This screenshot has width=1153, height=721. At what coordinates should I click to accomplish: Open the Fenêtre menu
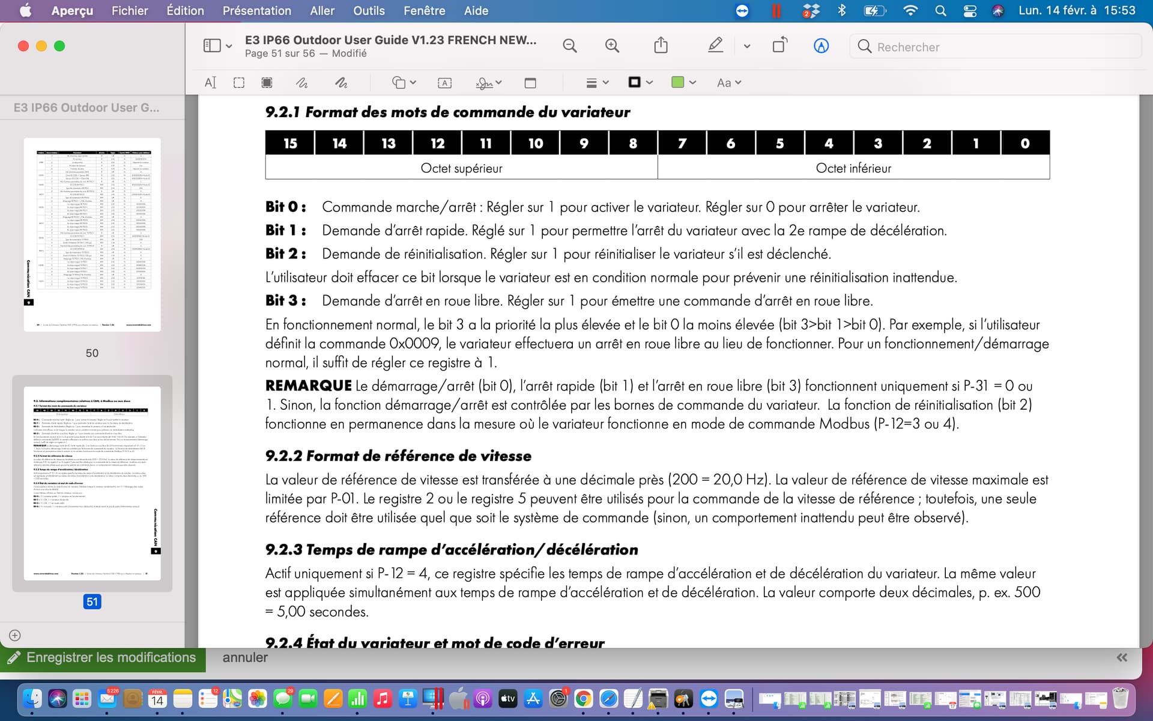pyautogui.click(x=425, y=11)
